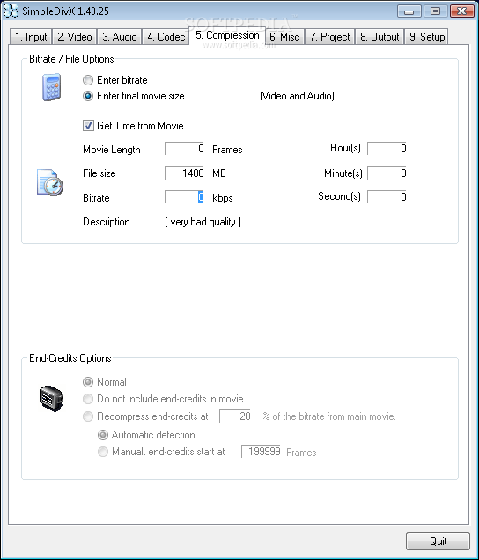The height and width of the screenshot is (560, 479).
Task: Click the Movie Length frames field
Action: (x=184, y=149)
